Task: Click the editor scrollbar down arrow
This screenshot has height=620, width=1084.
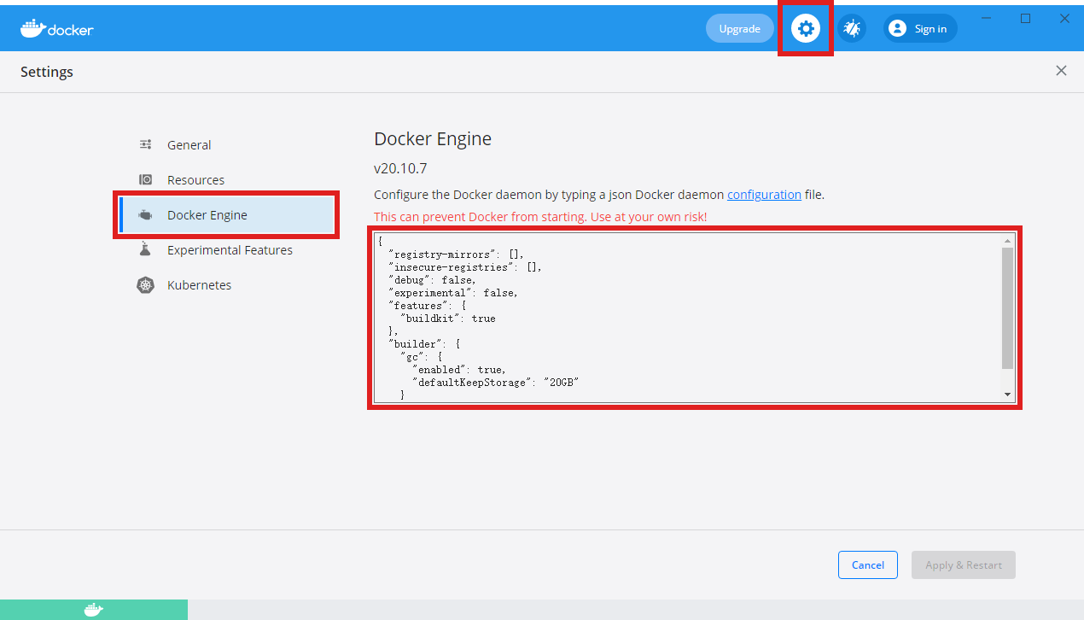Action: (1008, 395)
